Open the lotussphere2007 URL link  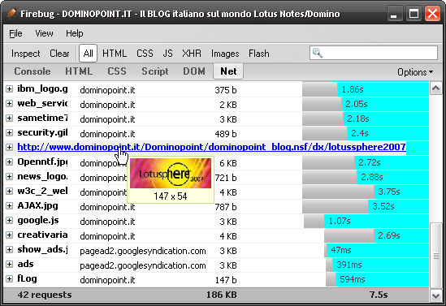(x=211, y=147)
